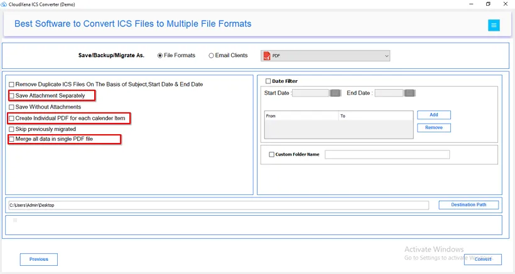This screenshot has width=515, height=274.
Task: Select the Email Clients radio button
Action: point(211,56)
